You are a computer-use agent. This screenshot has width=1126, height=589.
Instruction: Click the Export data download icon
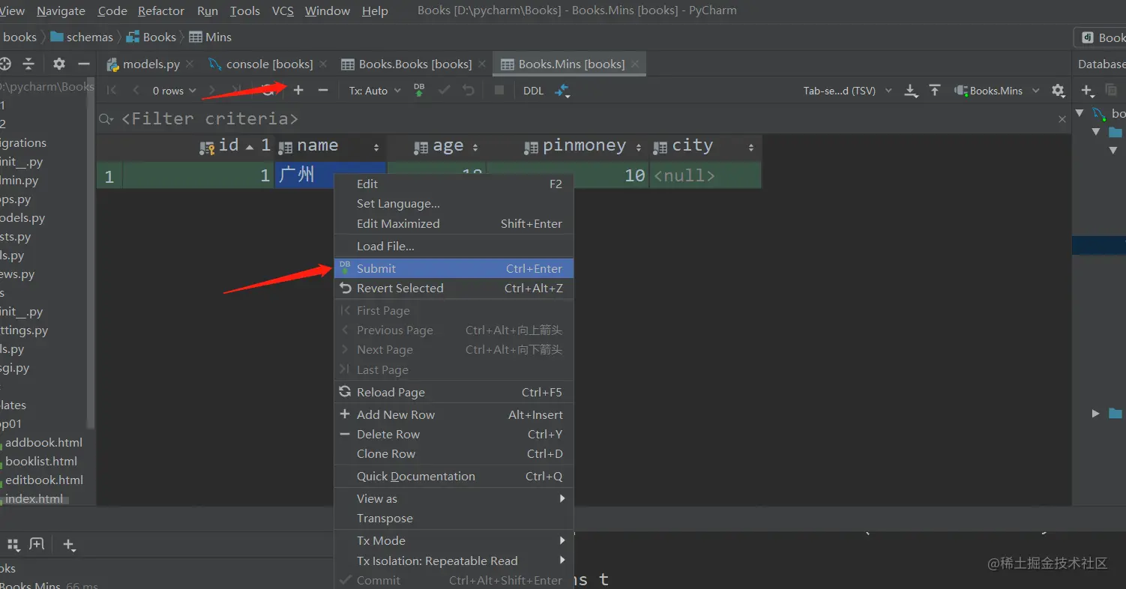click(911, 91)
